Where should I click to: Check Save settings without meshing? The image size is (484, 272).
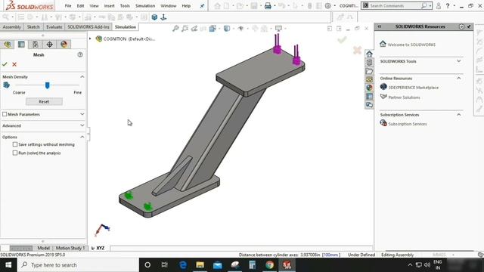click(x=15, y=144)
